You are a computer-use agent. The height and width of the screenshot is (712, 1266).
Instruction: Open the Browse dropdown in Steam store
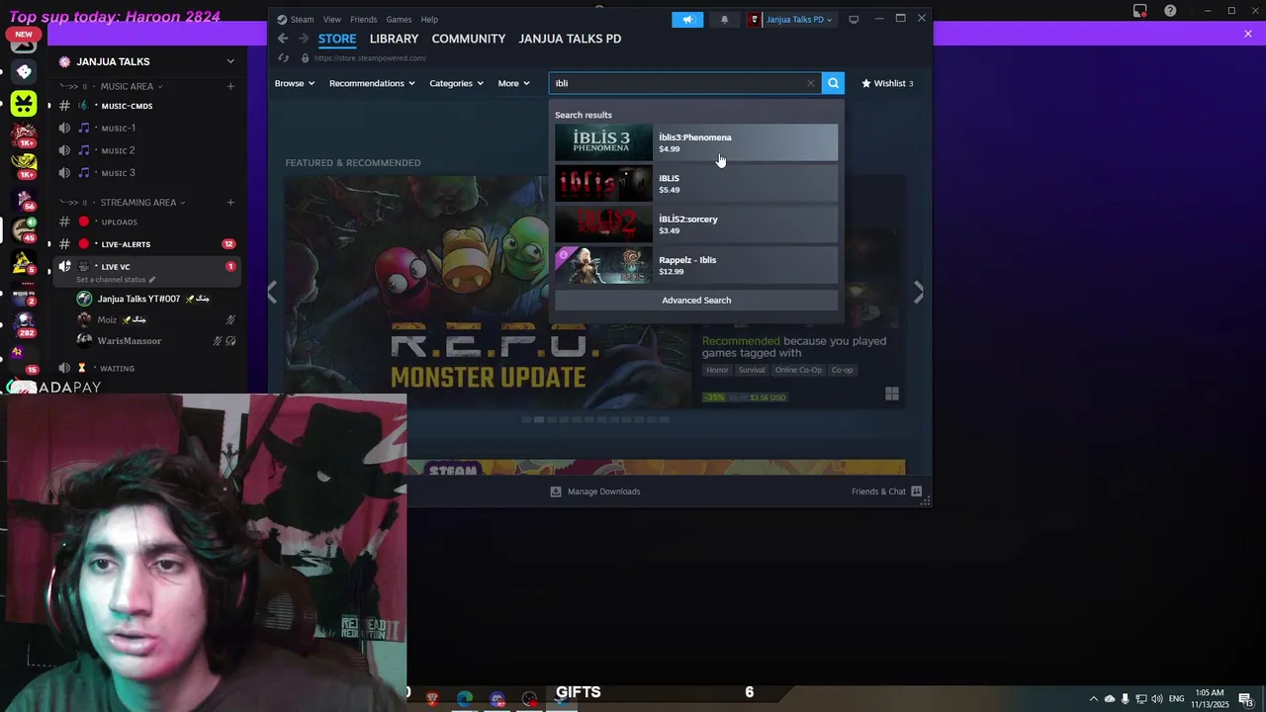(x=294, y=83)
